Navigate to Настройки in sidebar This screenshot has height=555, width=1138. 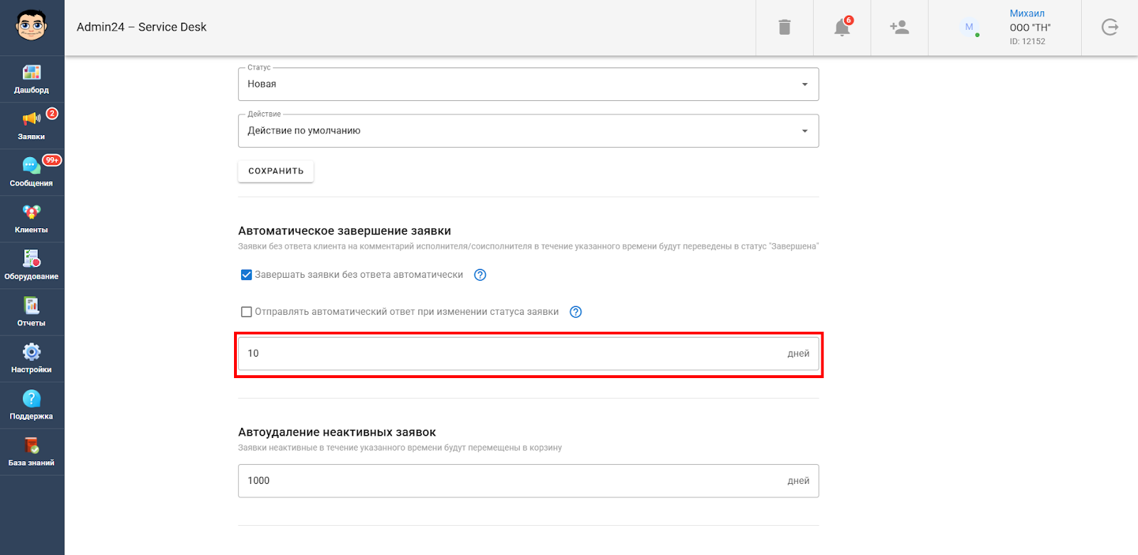tap(31, 358)
